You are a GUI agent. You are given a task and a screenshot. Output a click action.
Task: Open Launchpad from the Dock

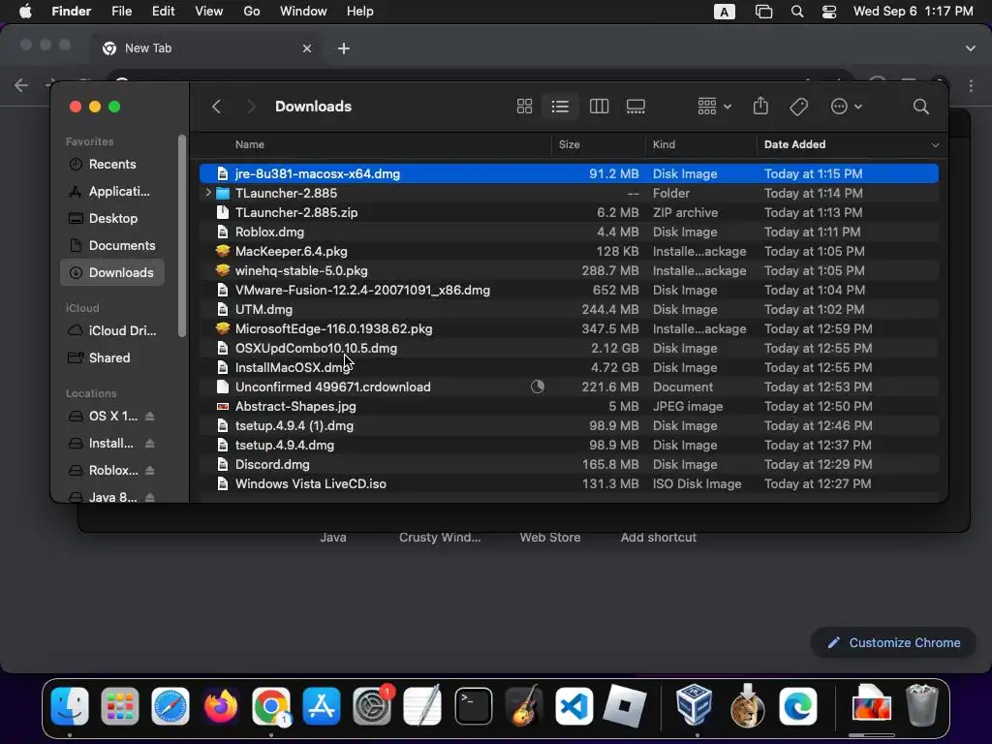119,706
